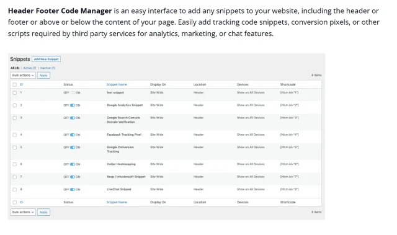Open the LiveChat Snippet entry
The image size is (397, 235).
119,189
